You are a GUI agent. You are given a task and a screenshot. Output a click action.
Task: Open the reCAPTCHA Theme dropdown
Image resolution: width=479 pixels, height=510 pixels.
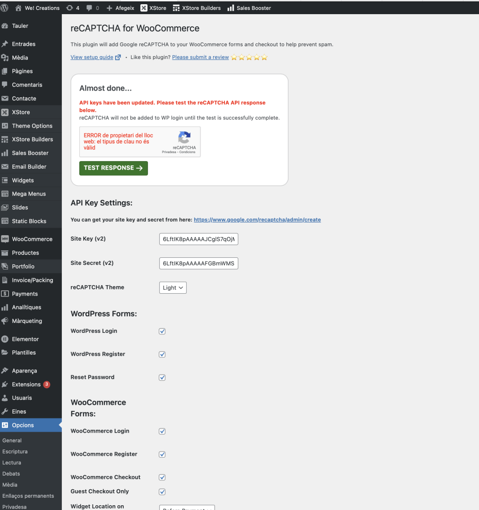173,288
